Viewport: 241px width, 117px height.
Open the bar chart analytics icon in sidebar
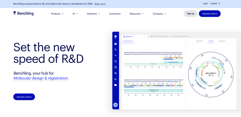116,79
